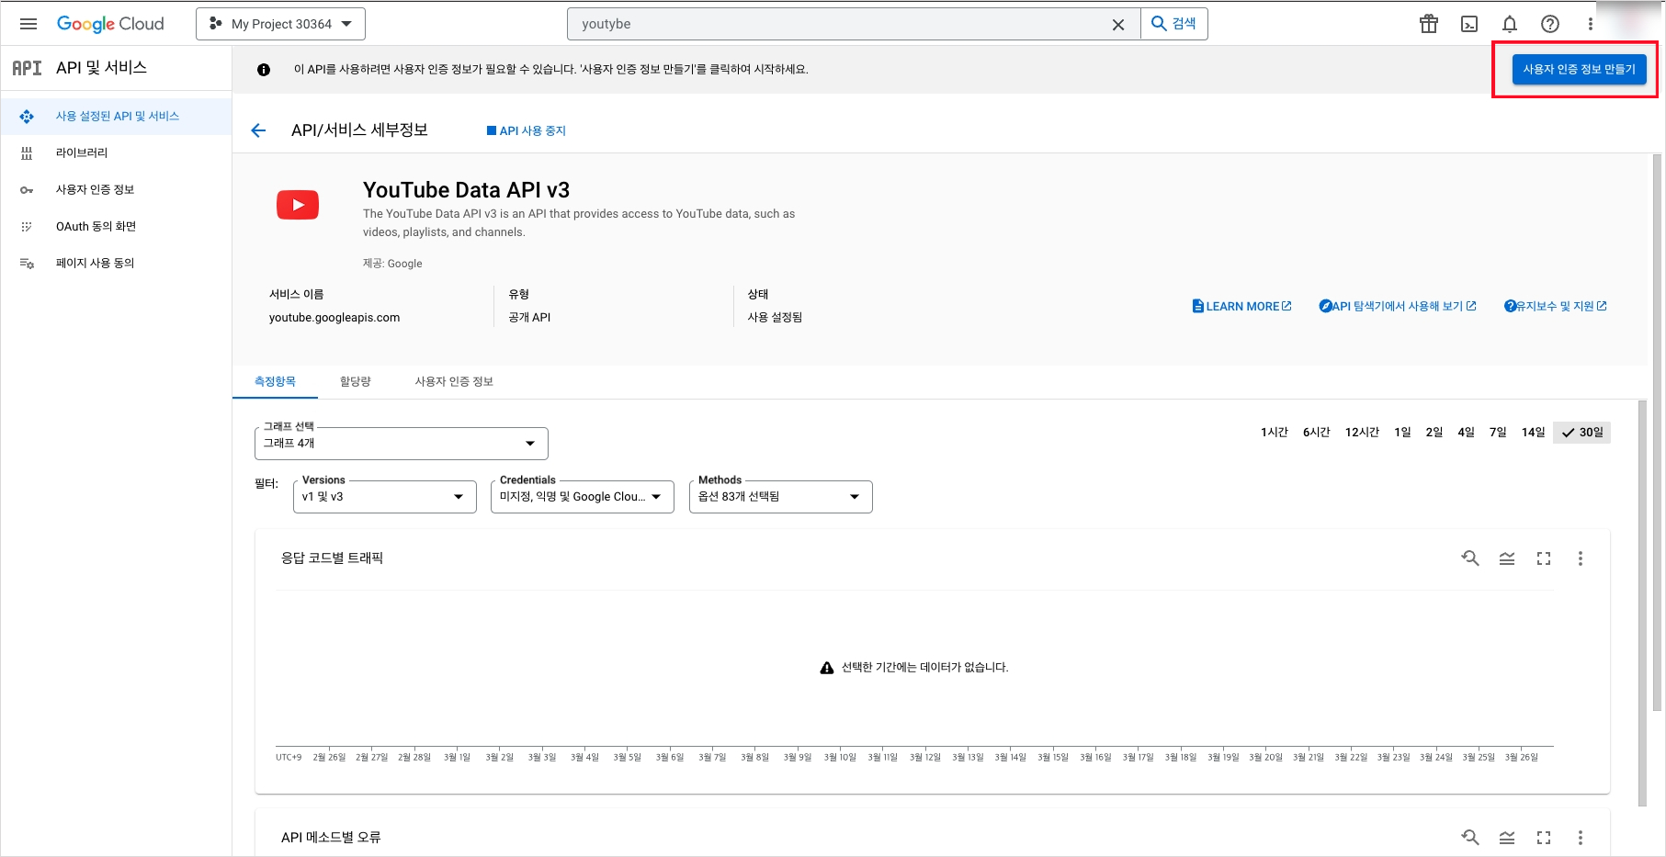
Task: Click the metrics panel inner scrollbar
Action: 1643,603
